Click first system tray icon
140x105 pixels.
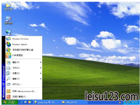coord(126,102)
